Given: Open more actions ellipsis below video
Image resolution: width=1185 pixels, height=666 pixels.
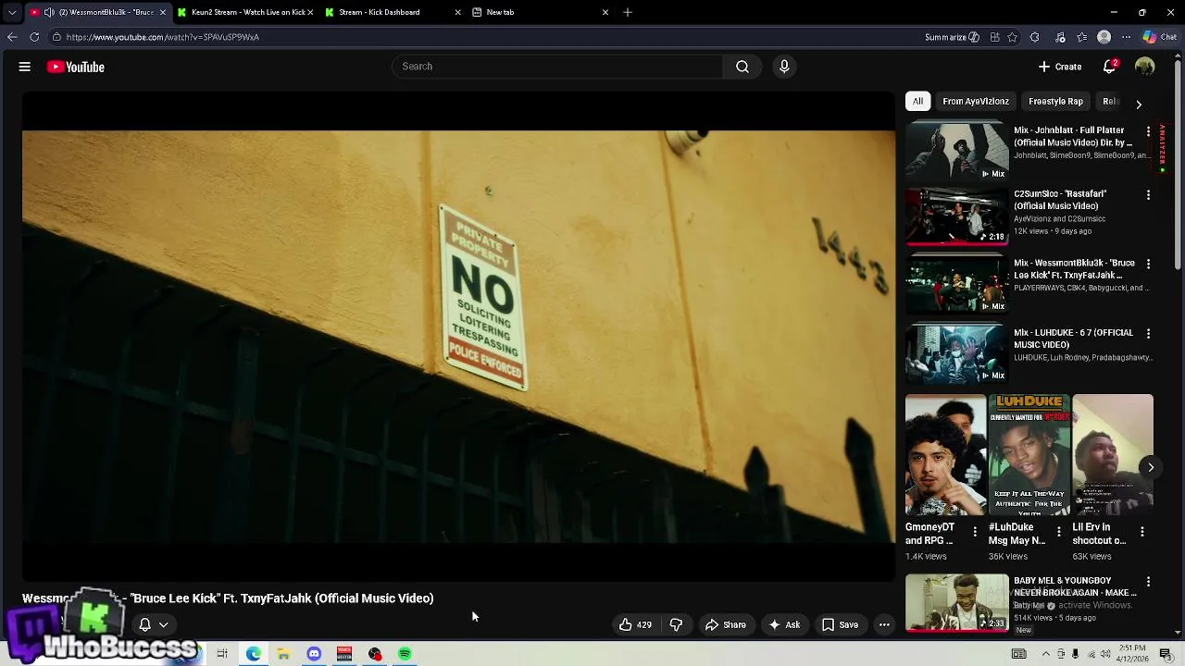Looking at the screenshot, I should pos(884,624).
